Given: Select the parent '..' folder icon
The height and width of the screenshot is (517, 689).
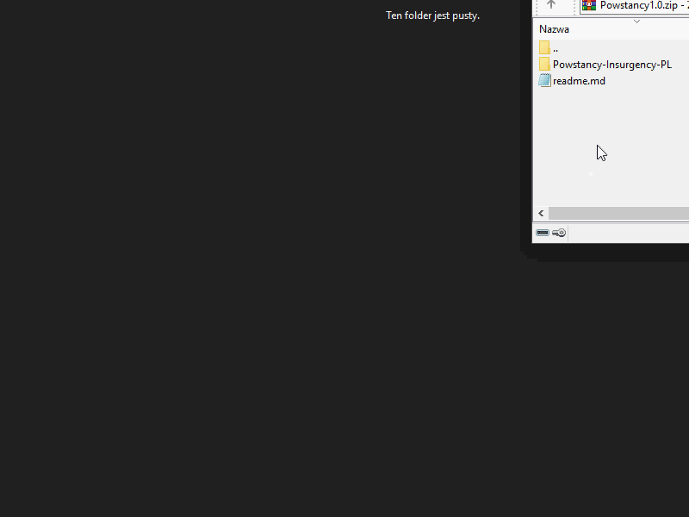Looking at the screenshot, I should click(544, 48).
